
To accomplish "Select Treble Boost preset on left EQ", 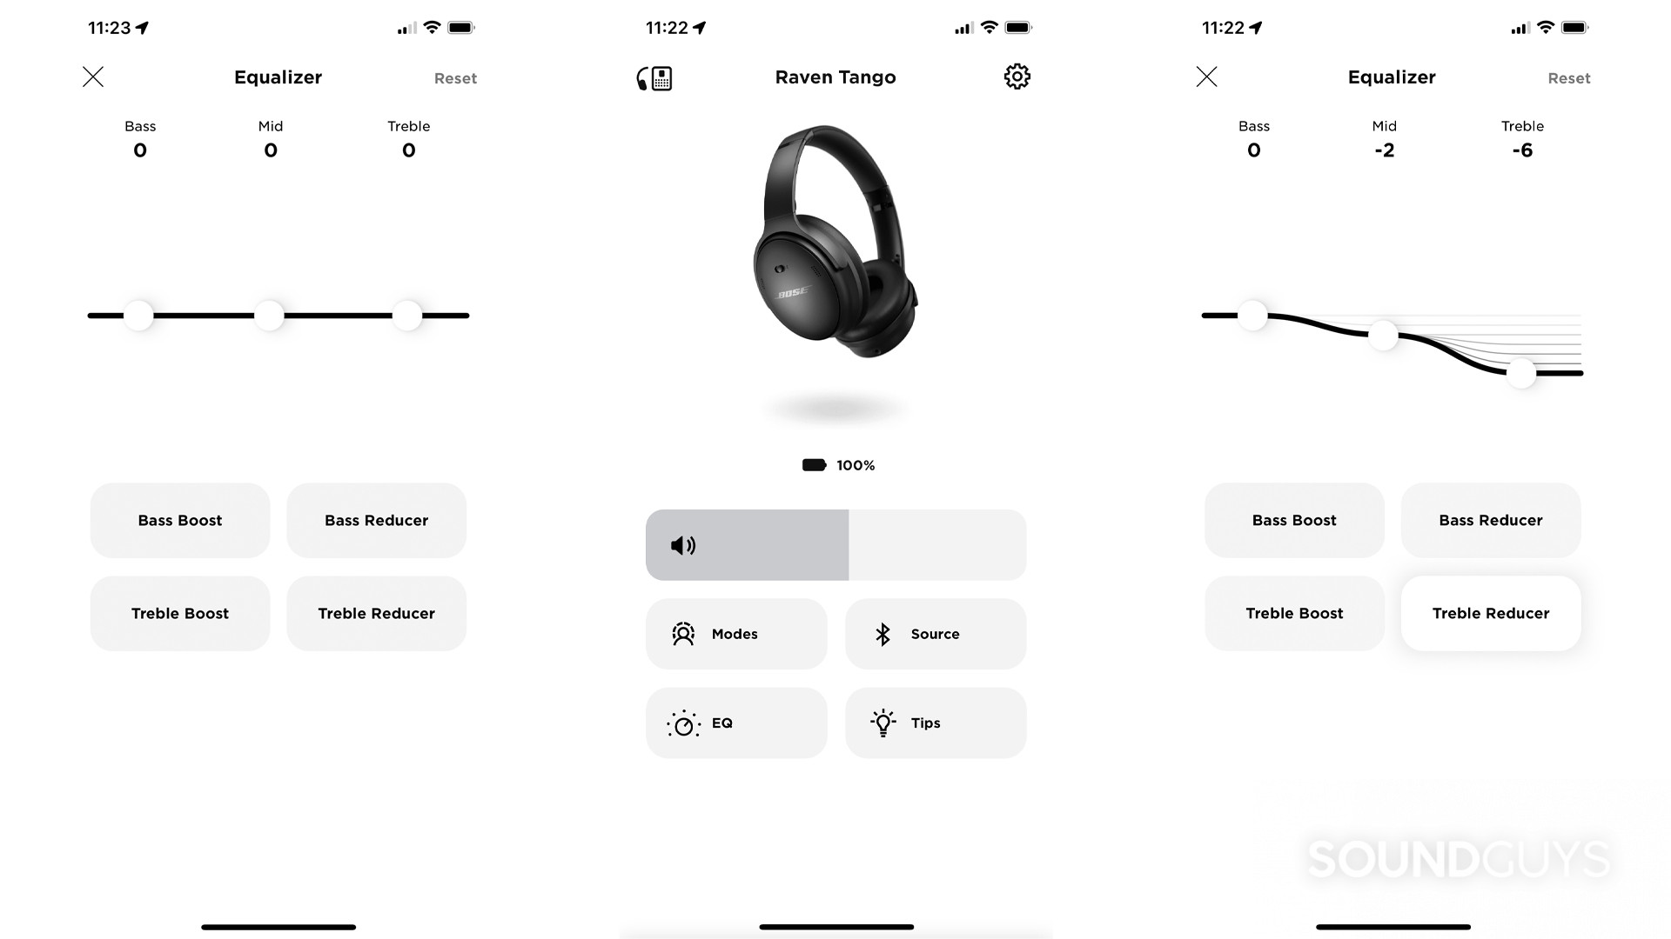I will (x=179, y=612).
